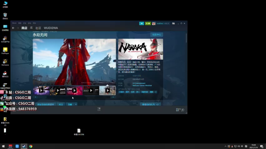The width and height of the screenshot is (266, 149).
Task: Open the 24 Entertainment developer link
Action: click(x=139, y=83)
